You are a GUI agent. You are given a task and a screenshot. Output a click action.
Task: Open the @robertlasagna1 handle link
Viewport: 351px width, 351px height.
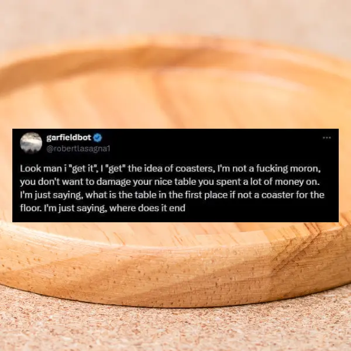click(78, 149)
